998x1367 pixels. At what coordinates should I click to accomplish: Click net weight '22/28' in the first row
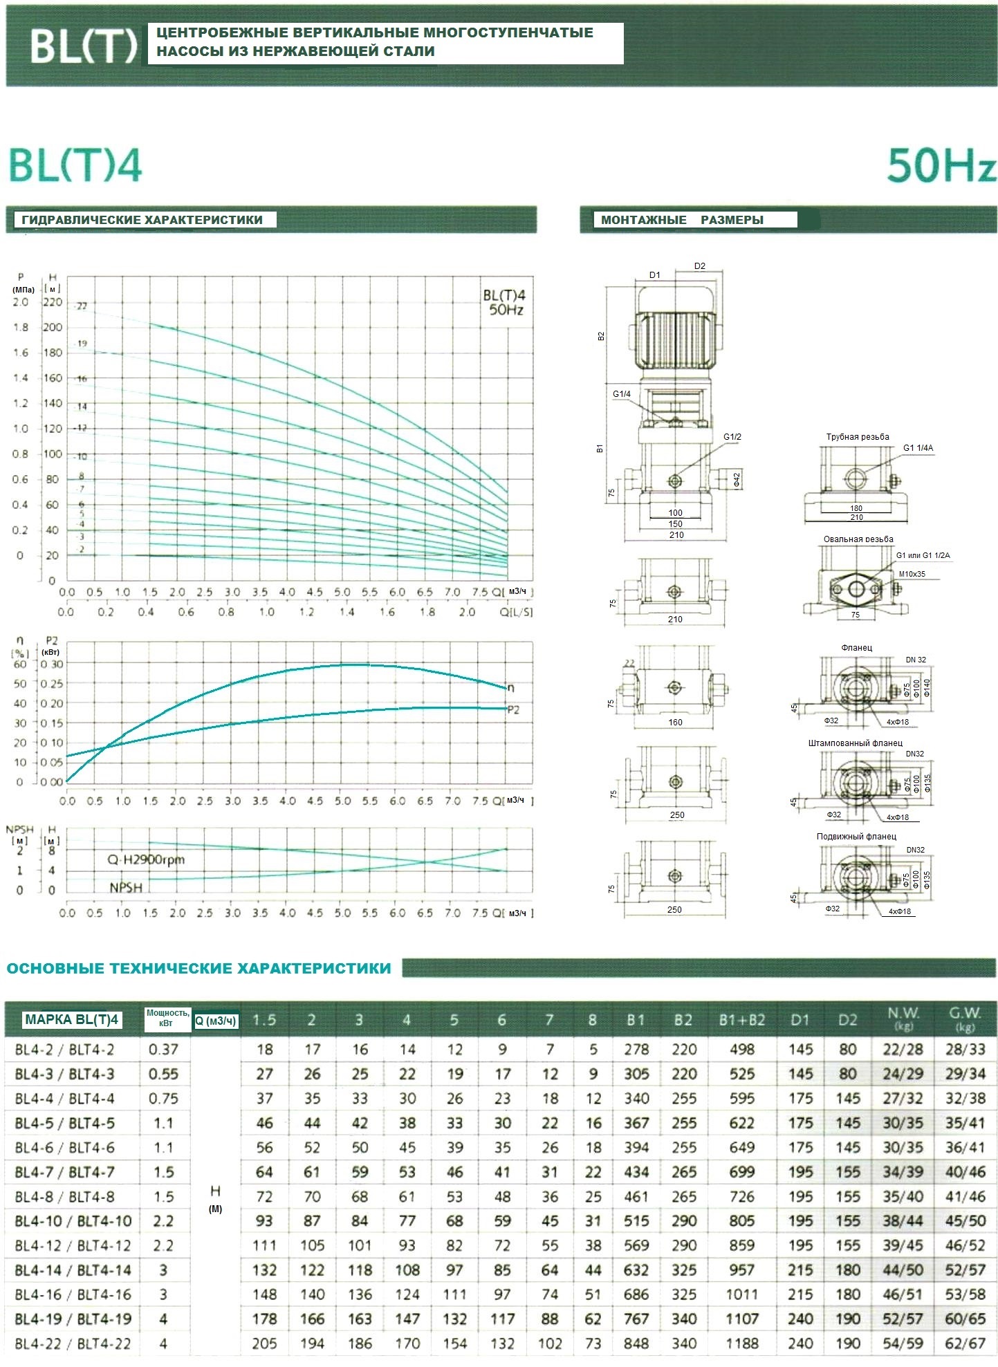click(x=903, y=1050)
